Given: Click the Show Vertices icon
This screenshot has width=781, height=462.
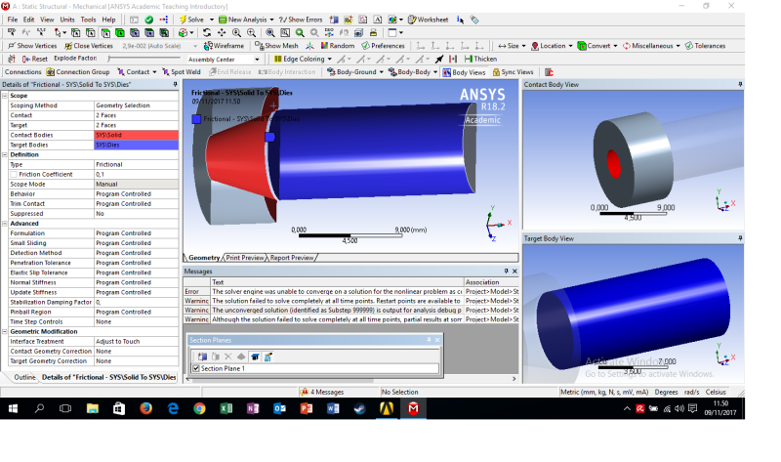Looking at the screenshot, I should pos(12,45).
